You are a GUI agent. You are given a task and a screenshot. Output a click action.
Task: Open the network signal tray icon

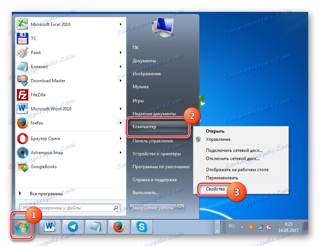pyautogui.click(x=260, y=227)
